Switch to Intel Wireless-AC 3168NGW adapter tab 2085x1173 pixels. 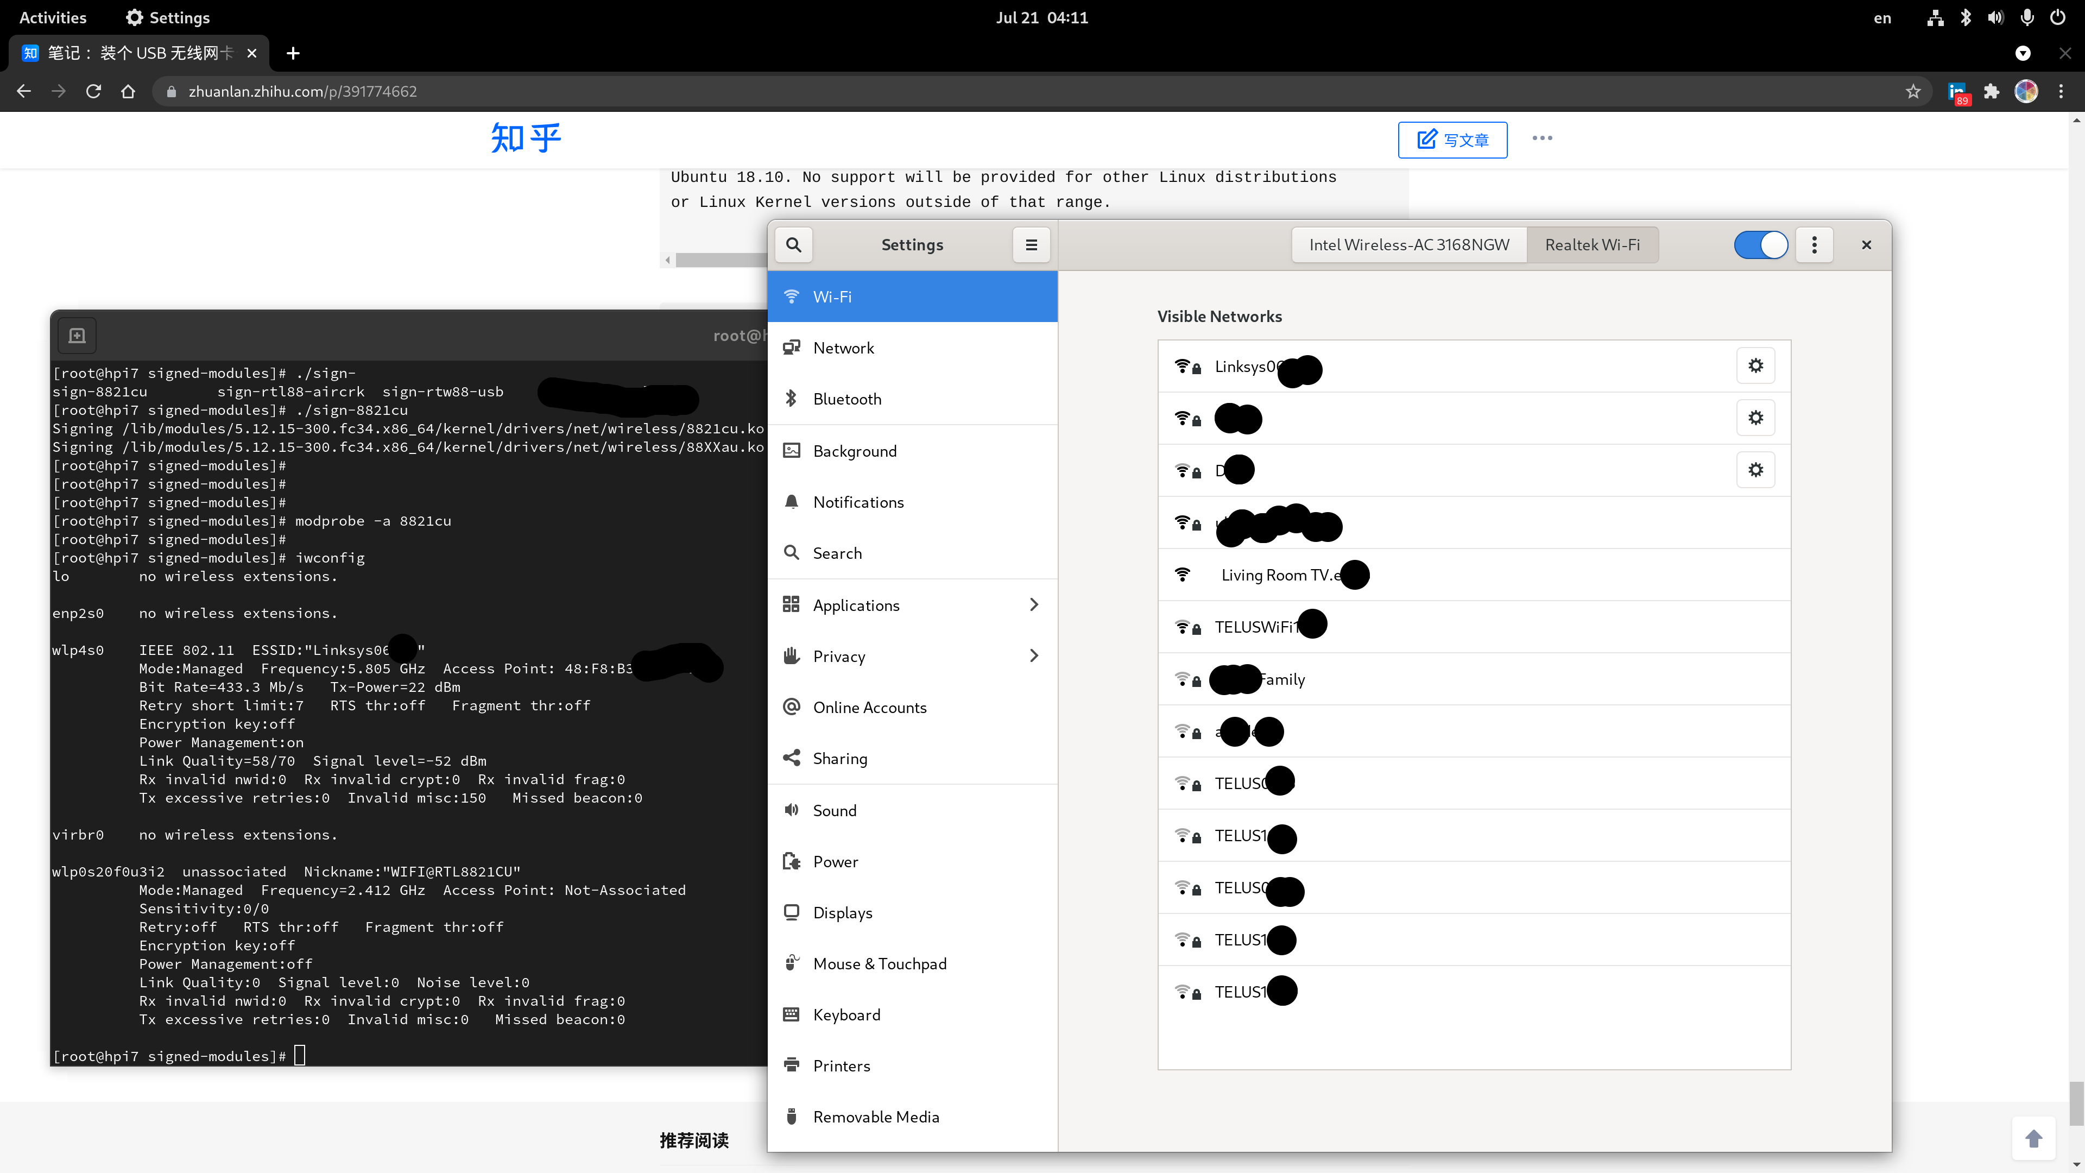point(1409,244)
